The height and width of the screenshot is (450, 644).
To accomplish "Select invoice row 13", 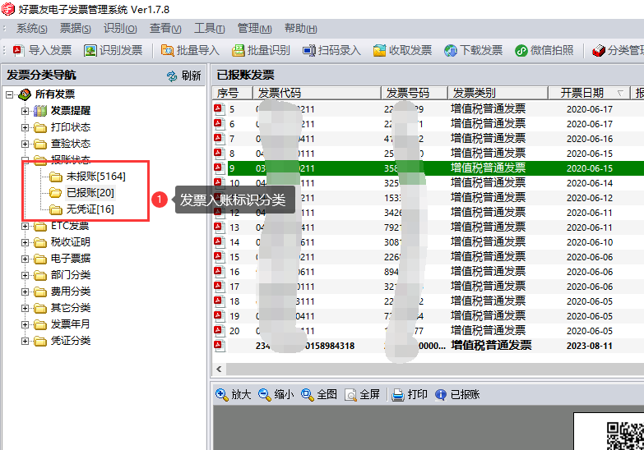I will (429, 227).
